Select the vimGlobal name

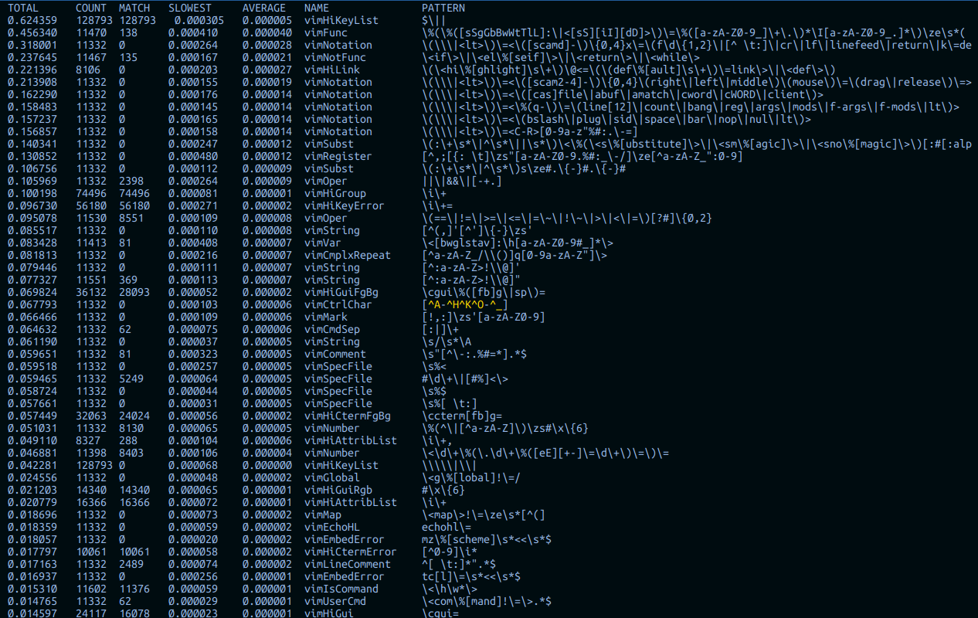click(x=332, y=477)
